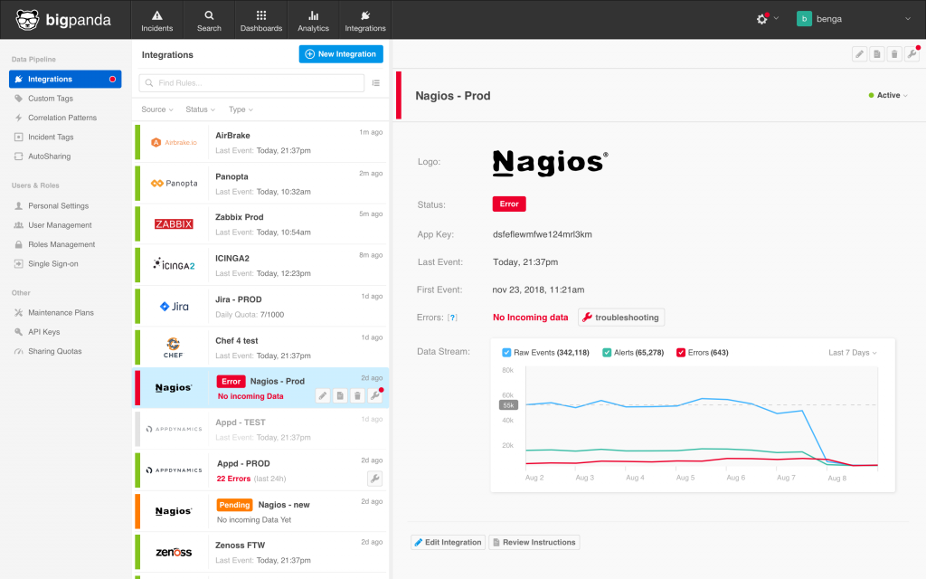Select the Zenoss FTW integration
926x579 pixels.
[x=260, y=553]
